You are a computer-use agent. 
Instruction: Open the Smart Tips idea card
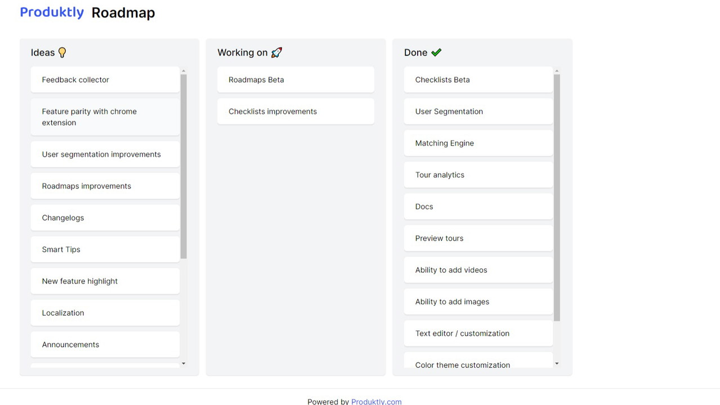pos(105,249)
